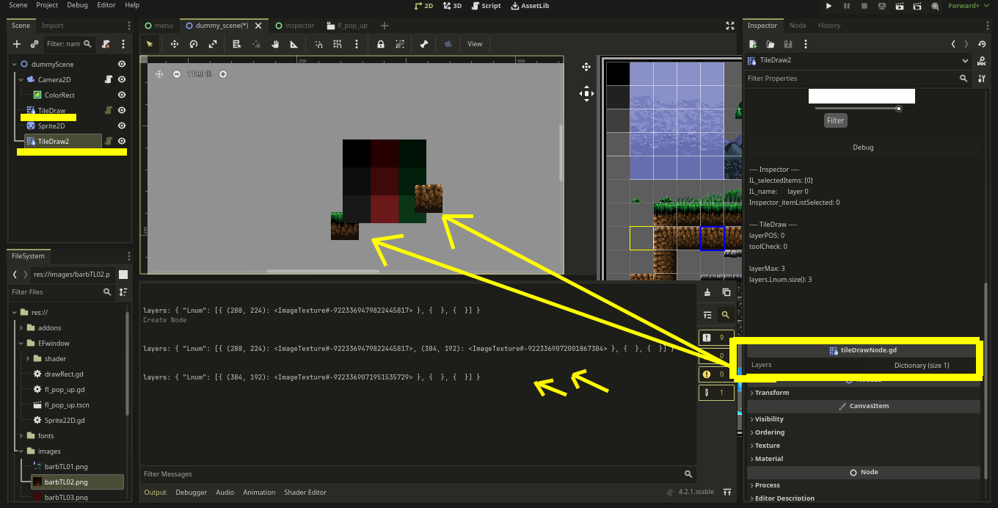Switch to the fl_pop_up scene tab
998x508 pixels.
pyautogui.click(x=347, y=25)
